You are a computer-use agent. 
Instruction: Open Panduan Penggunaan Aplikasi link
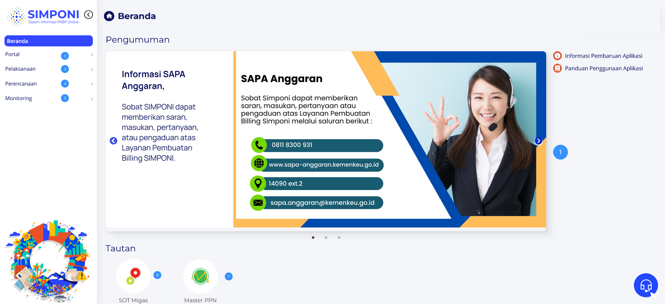click(x=604, y=68)
